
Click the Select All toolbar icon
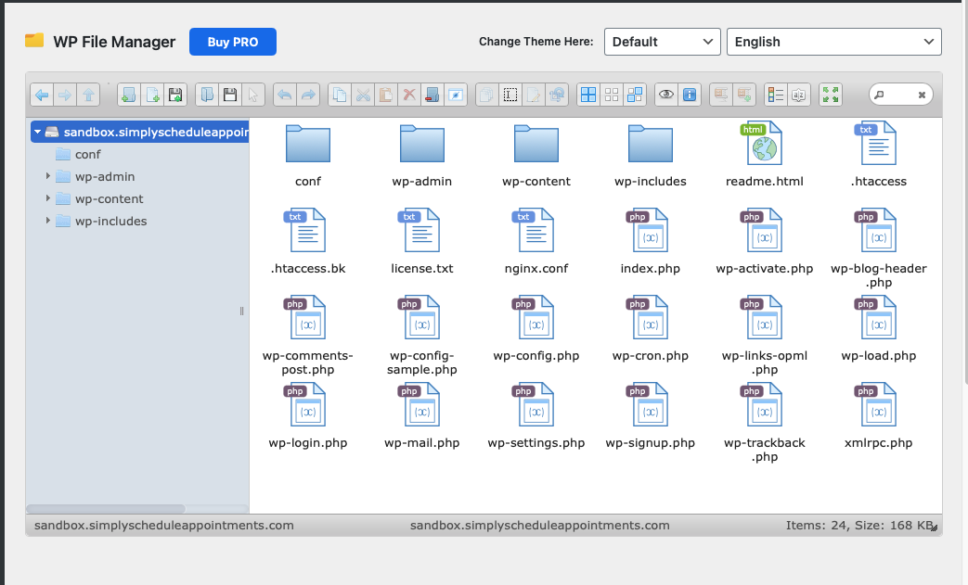click(587, 95)
